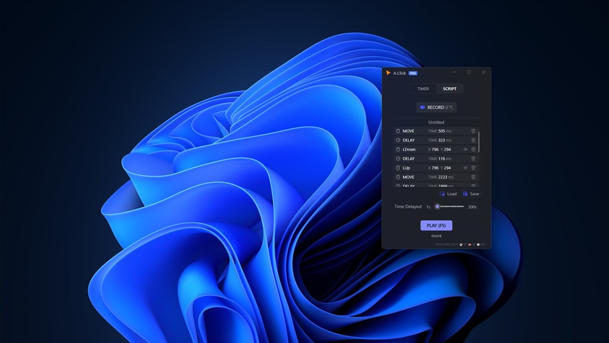Delete the LDown step with trash icon
609x343 pixels.
coord(473,149)
